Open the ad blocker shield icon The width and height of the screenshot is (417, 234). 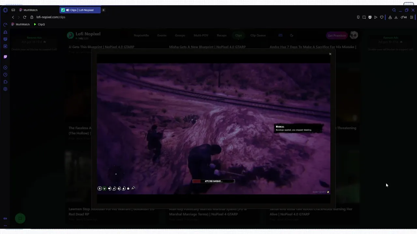pyautogui.click(x=370, y=17)
